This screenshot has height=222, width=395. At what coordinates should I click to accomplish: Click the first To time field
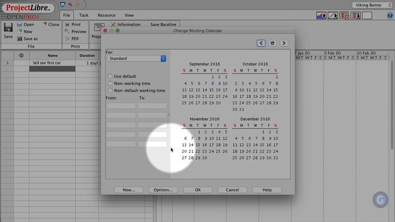pos(152,106)
